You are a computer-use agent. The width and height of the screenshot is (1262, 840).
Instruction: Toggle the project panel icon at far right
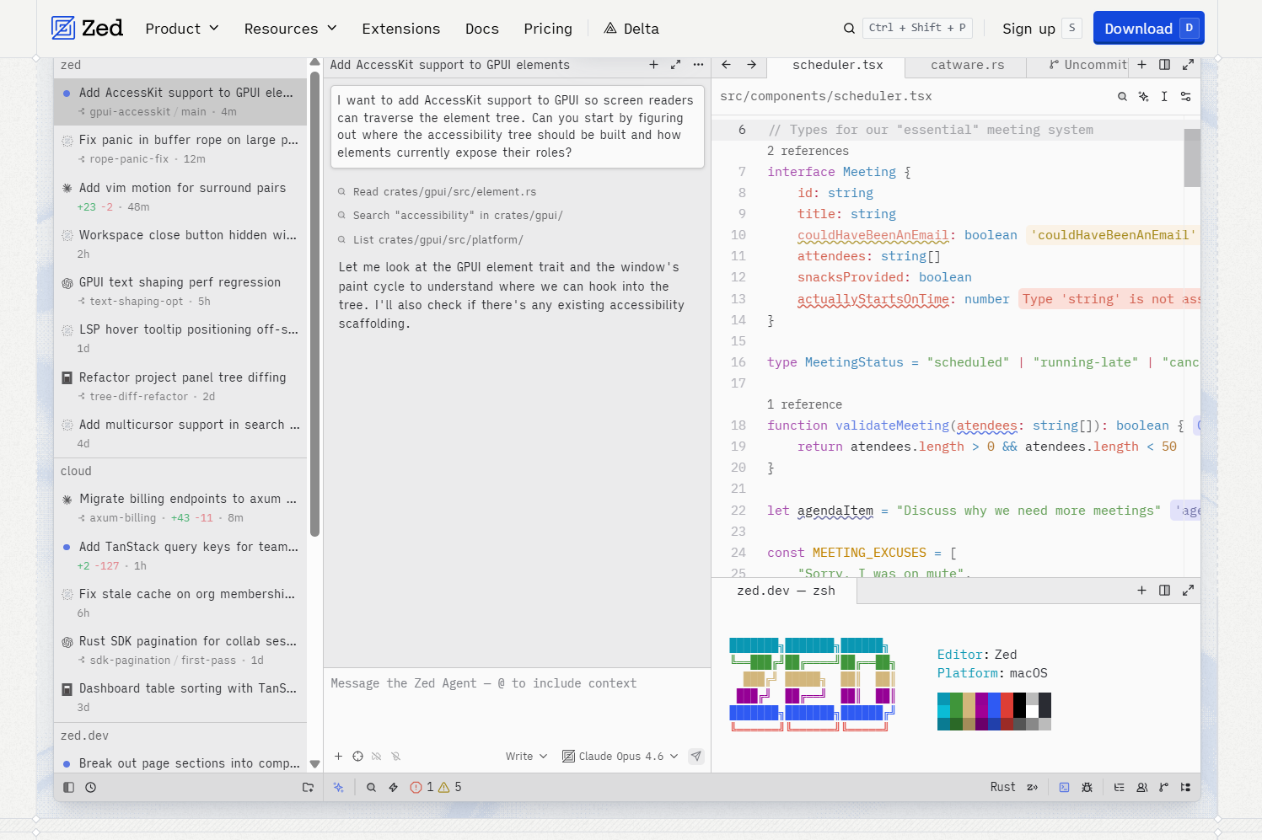1185,788
